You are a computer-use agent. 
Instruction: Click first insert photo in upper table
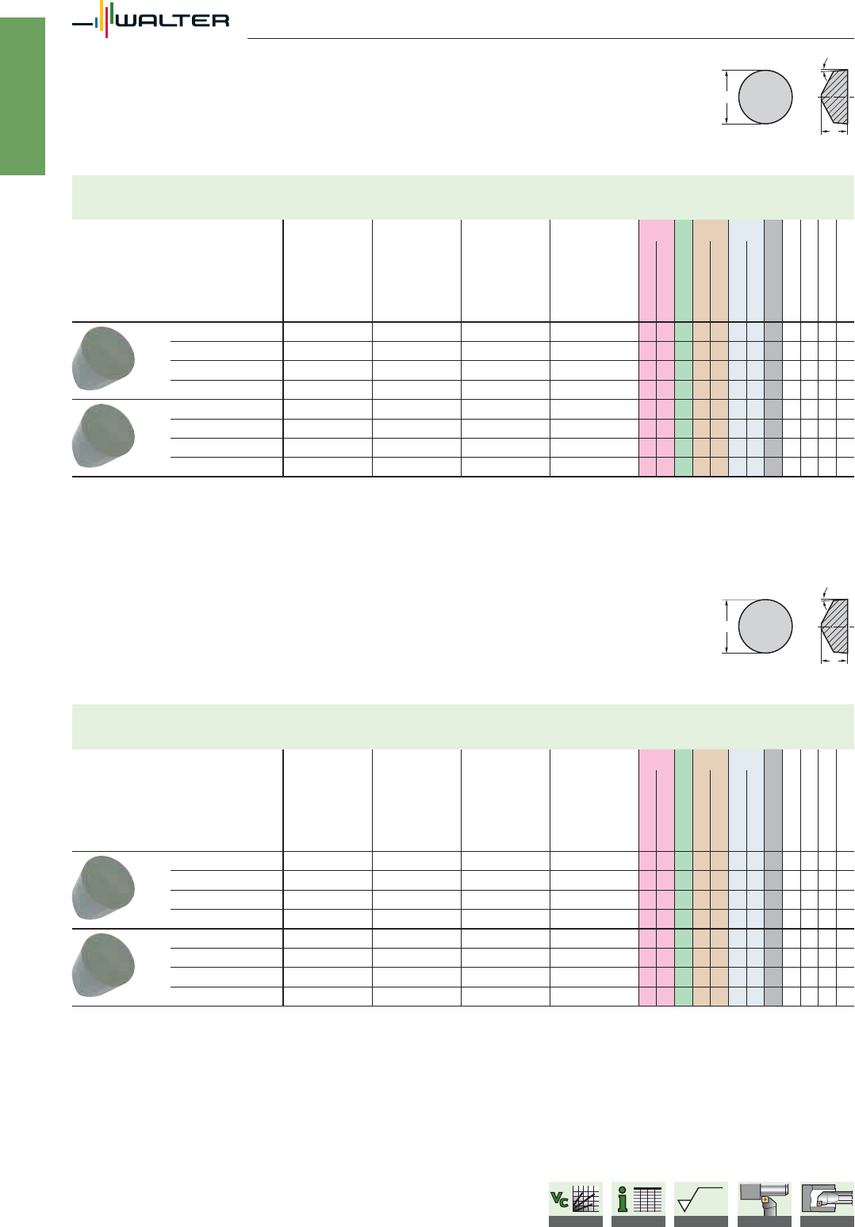coord(103,358)
